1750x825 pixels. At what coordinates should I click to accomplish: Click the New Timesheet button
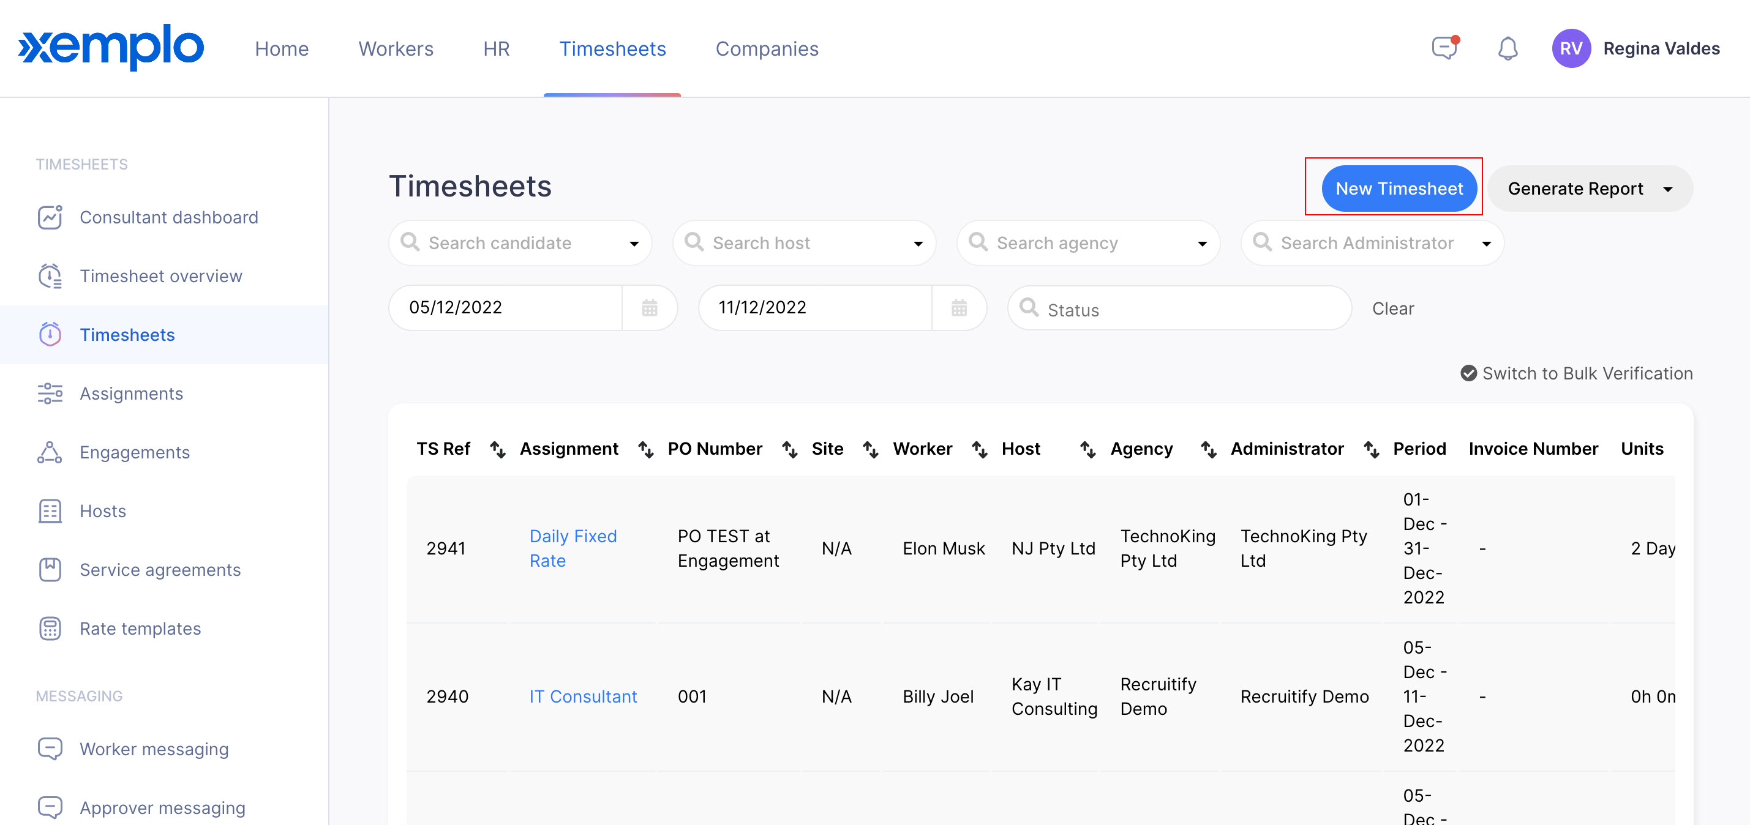click(1399, 189)
